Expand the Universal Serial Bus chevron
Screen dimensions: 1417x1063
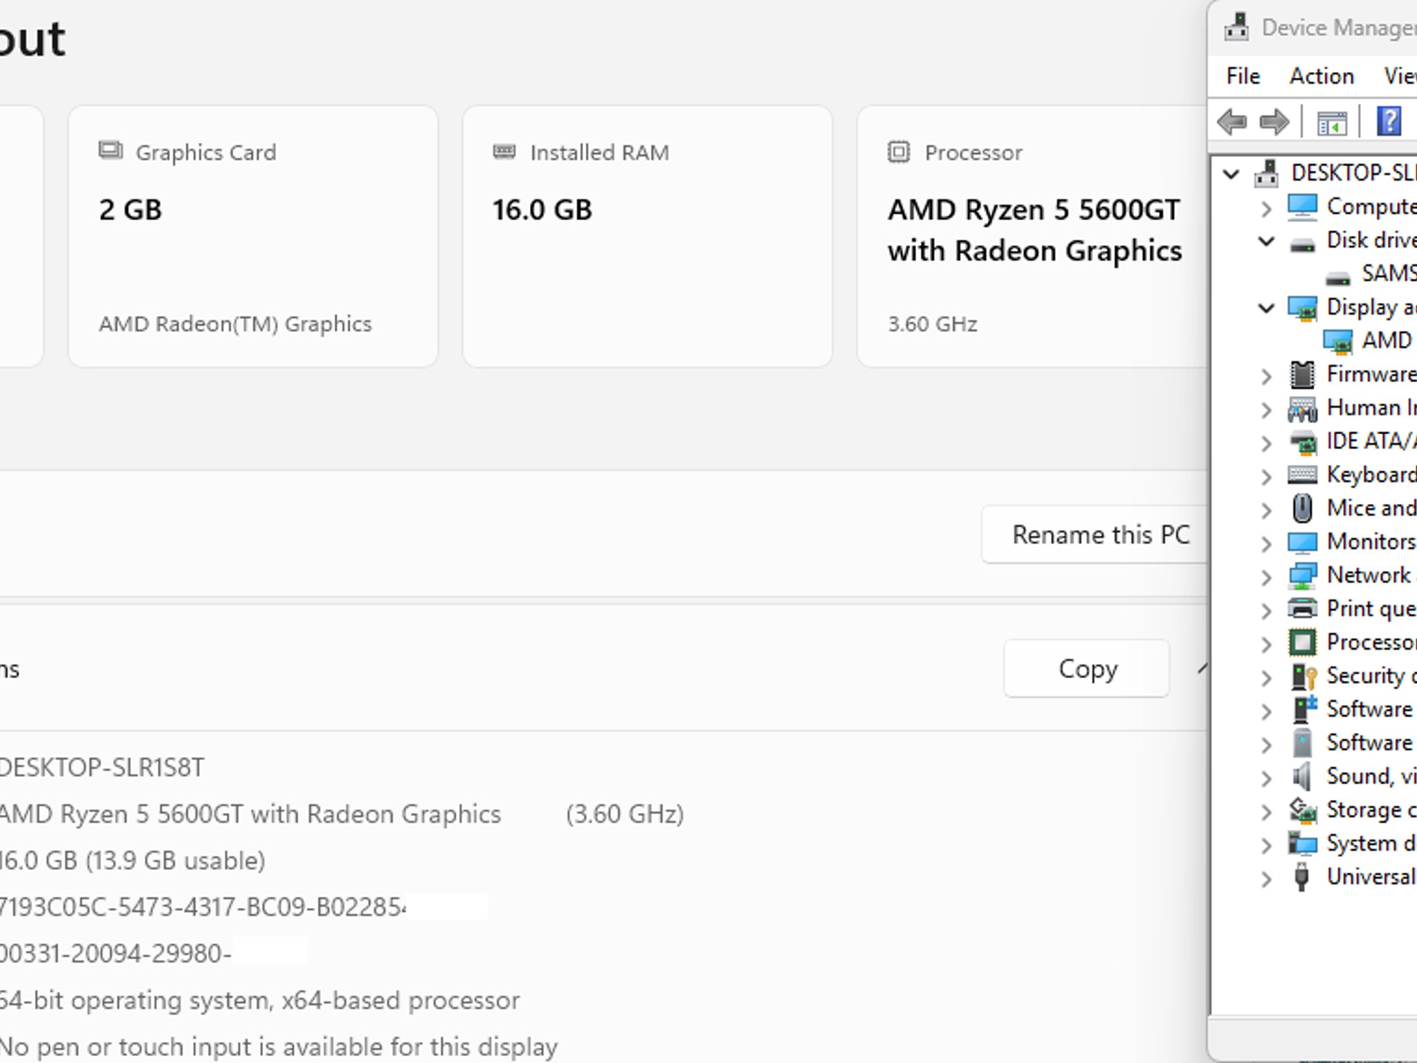[x=1266, y=880]
